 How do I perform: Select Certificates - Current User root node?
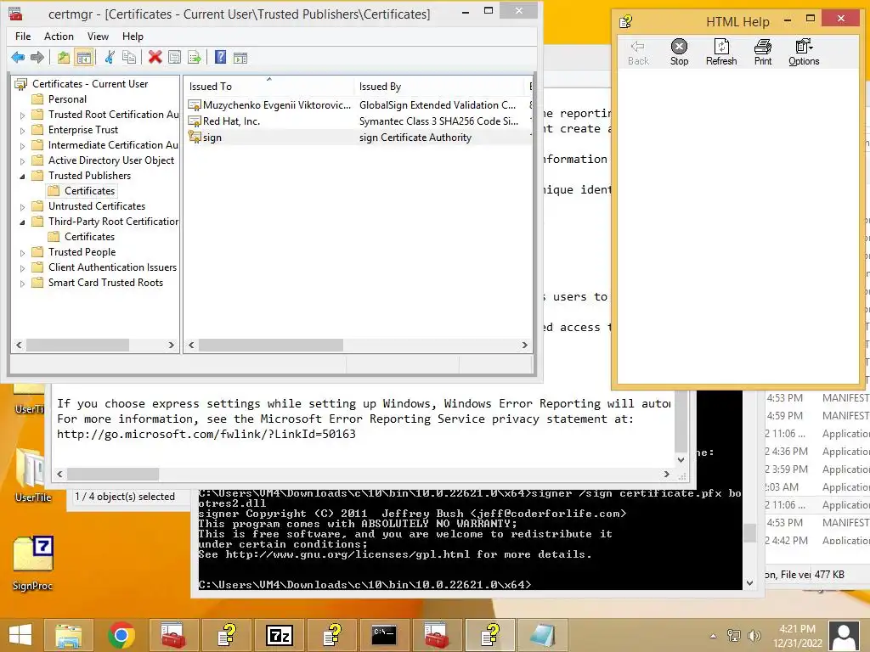[x=90, y=84]
